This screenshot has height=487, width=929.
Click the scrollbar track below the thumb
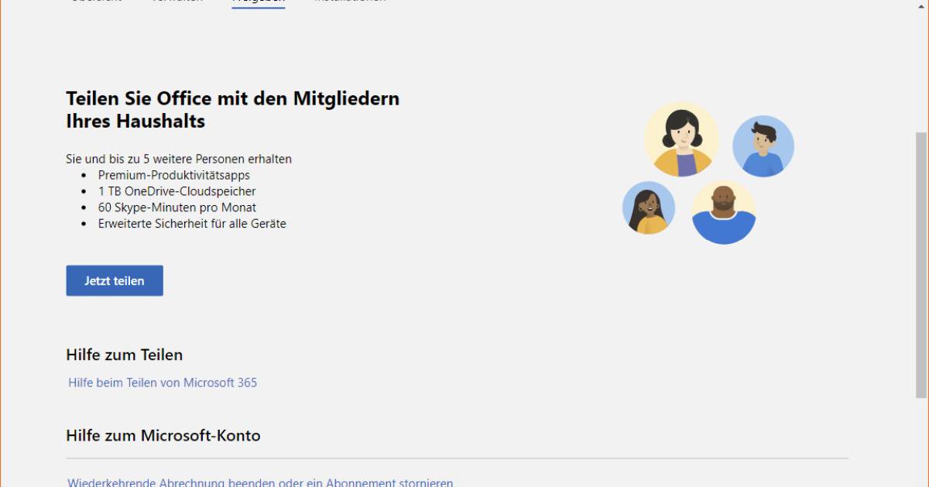(x=920, y=441)
